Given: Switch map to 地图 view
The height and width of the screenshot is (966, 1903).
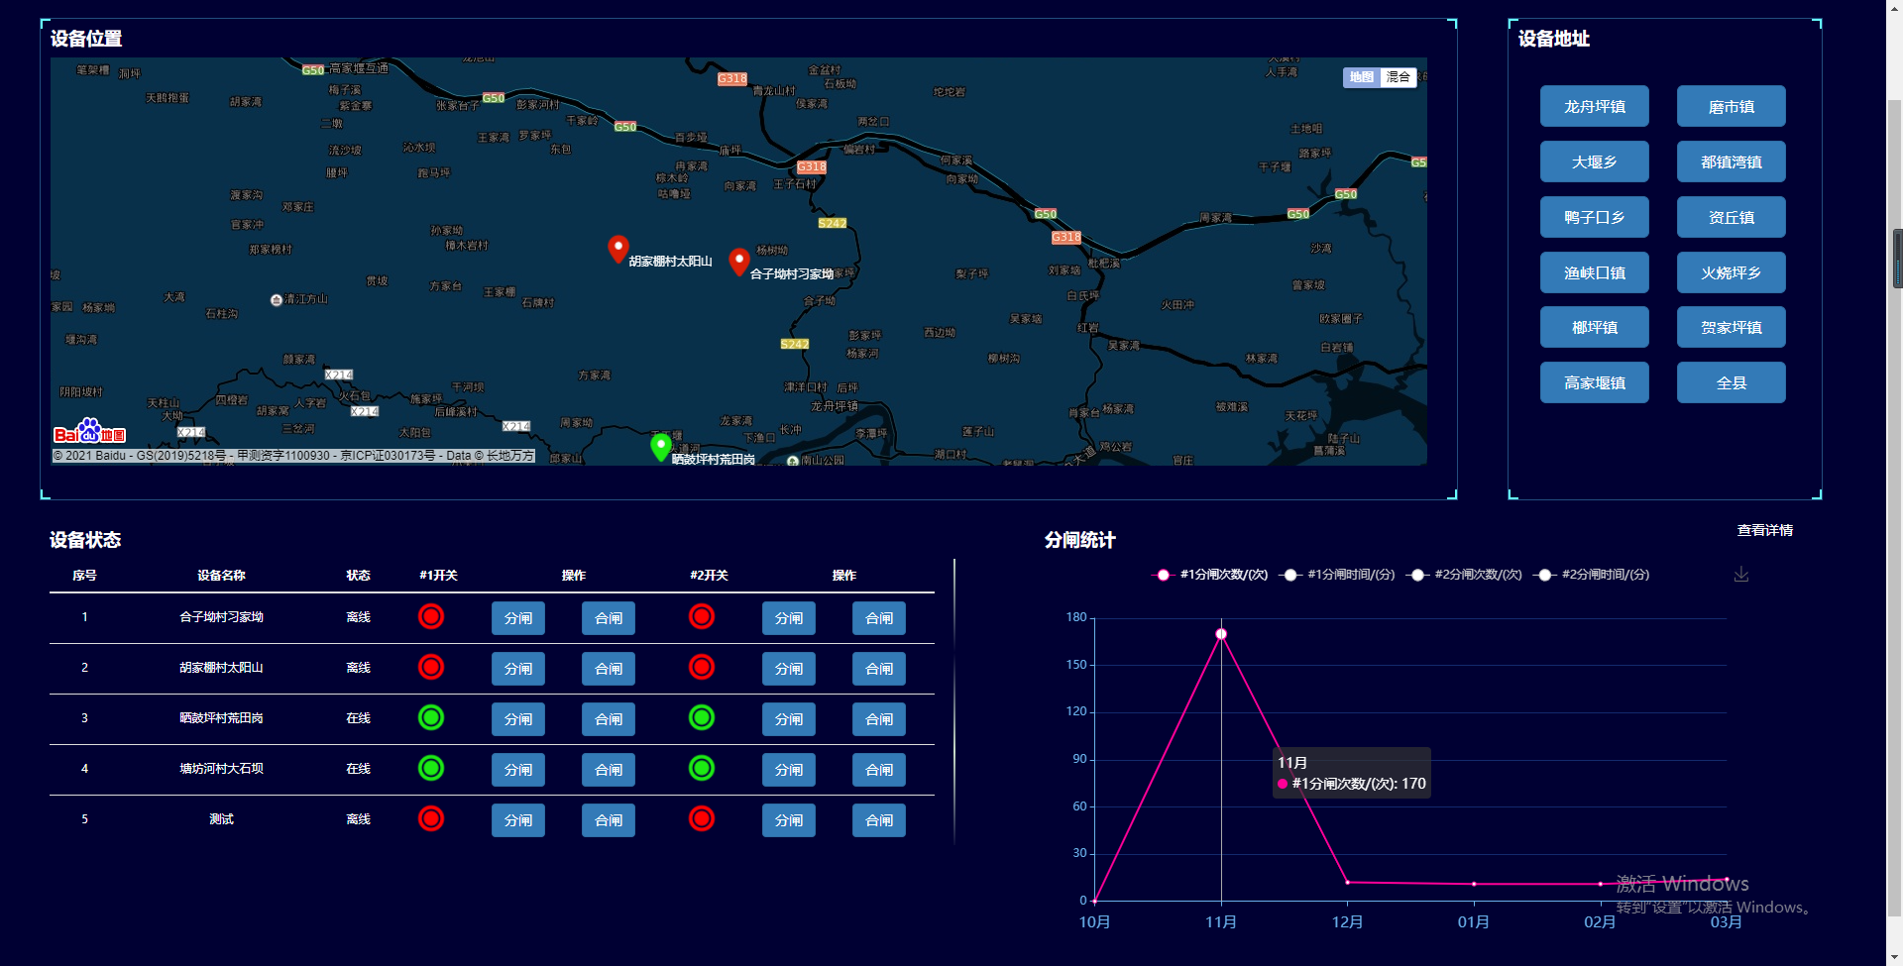Looking at the screenshot, I should click(1362, 77).
